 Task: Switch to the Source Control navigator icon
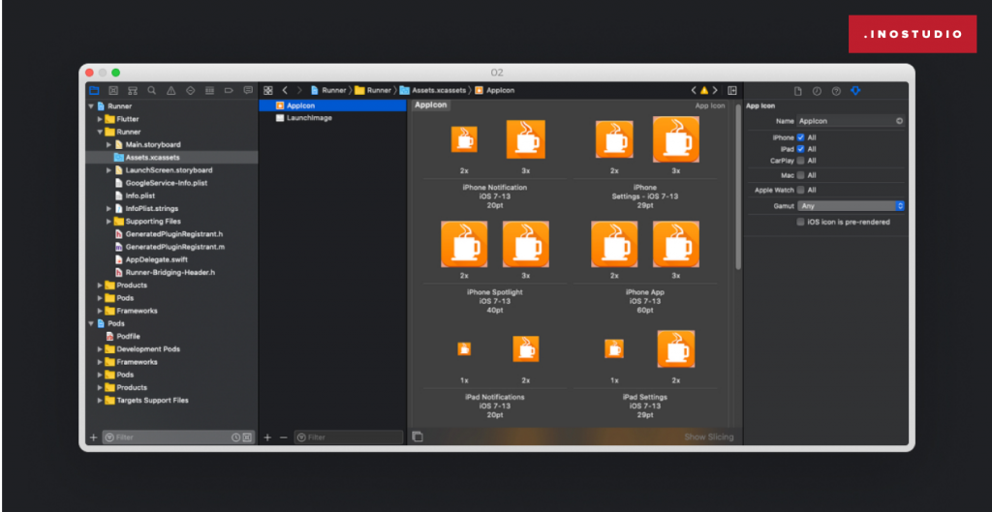coord(113,90)
